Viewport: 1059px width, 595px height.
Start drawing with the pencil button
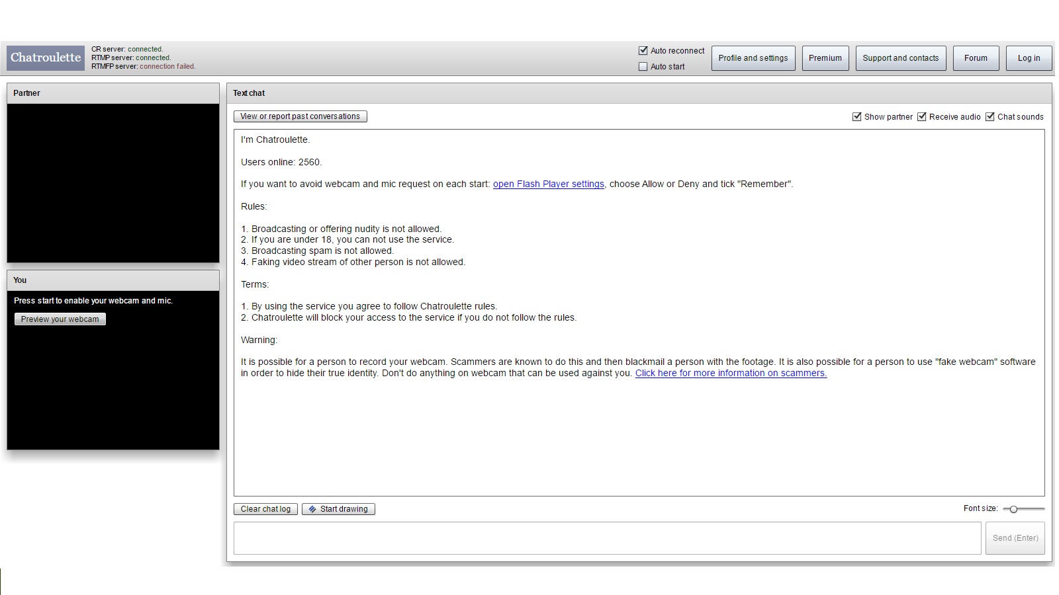click(x=338, y=509)
